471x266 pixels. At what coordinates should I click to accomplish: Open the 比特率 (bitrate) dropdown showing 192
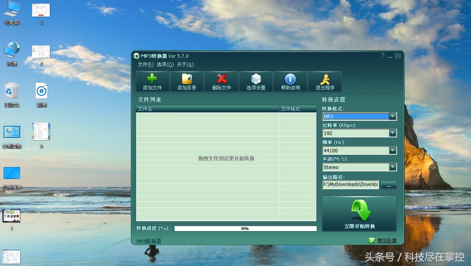[392, 133]
